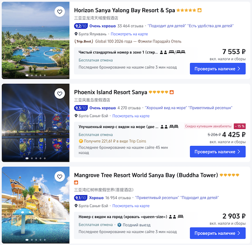
Task: Click Поздний выезд shield icon
Action: pos(119,225)
